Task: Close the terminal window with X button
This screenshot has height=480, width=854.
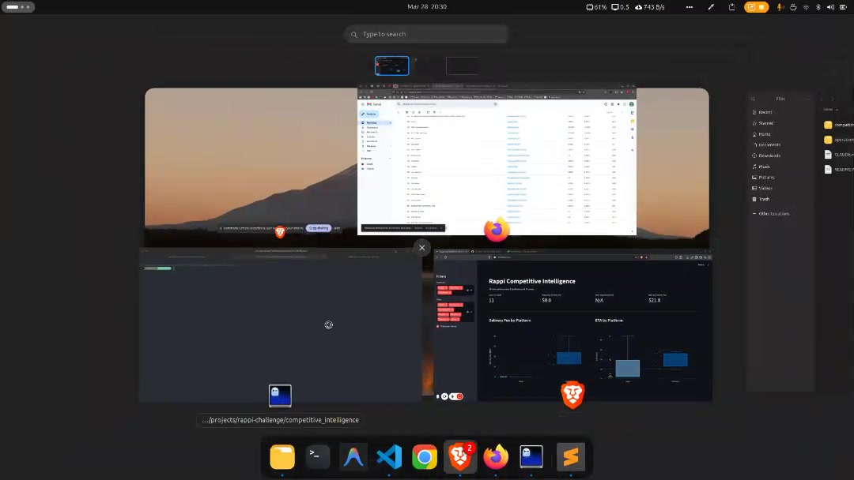Action: (x=421, y=248)
